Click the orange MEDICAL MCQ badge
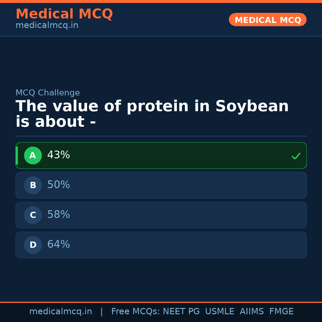The width and height of the screenshot is (322, 322). [x=267, y=20]
